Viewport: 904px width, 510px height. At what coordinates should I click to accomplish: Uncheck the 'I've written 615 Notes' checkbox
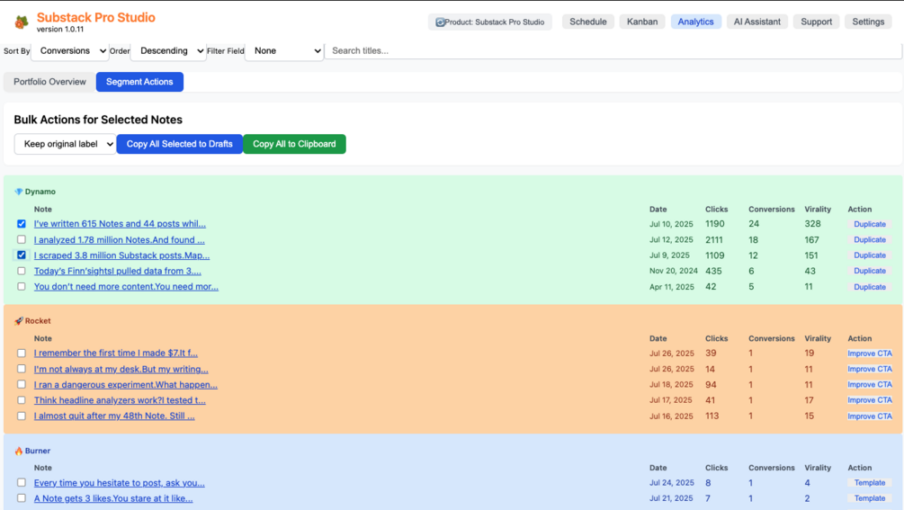(22, 224)
